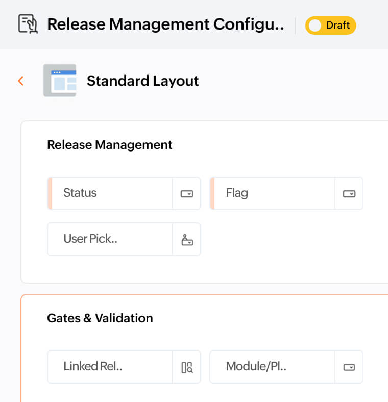Screen dimensions: 388x402
Task: Toggle the Draft status switch
Action: 330,26
